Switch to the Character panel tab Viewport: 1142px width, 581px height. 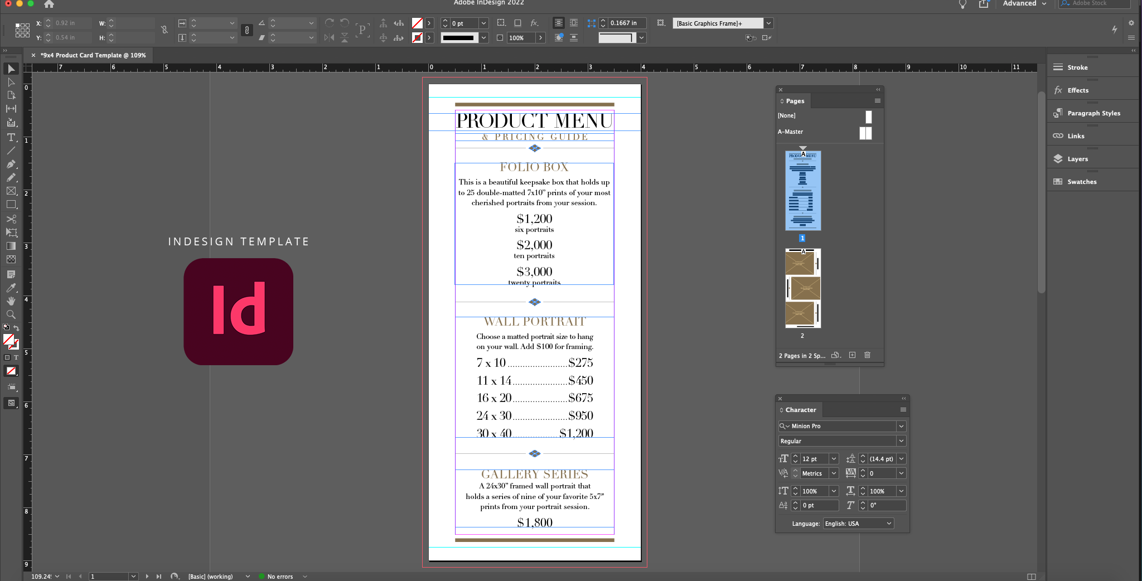coord(801,410)
